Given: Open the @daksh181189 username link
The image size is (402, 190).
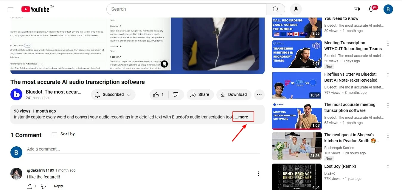Looking at the screenshot, I should tap(41, 170).
